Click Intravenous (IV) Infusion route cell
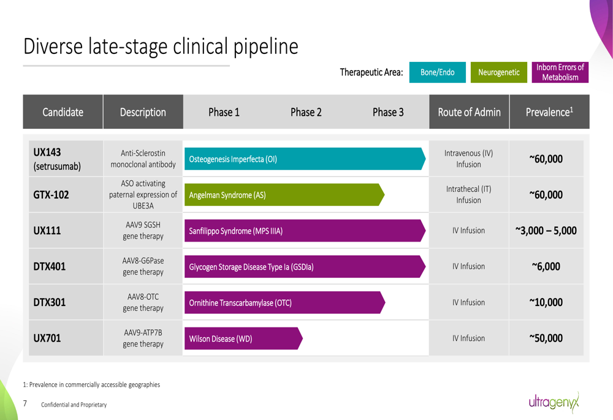 pyautogui.click(x=469, y=158)
